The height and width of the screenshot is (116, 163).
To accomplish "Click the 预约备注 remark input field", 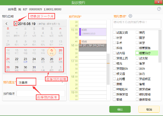I will 41,94.
